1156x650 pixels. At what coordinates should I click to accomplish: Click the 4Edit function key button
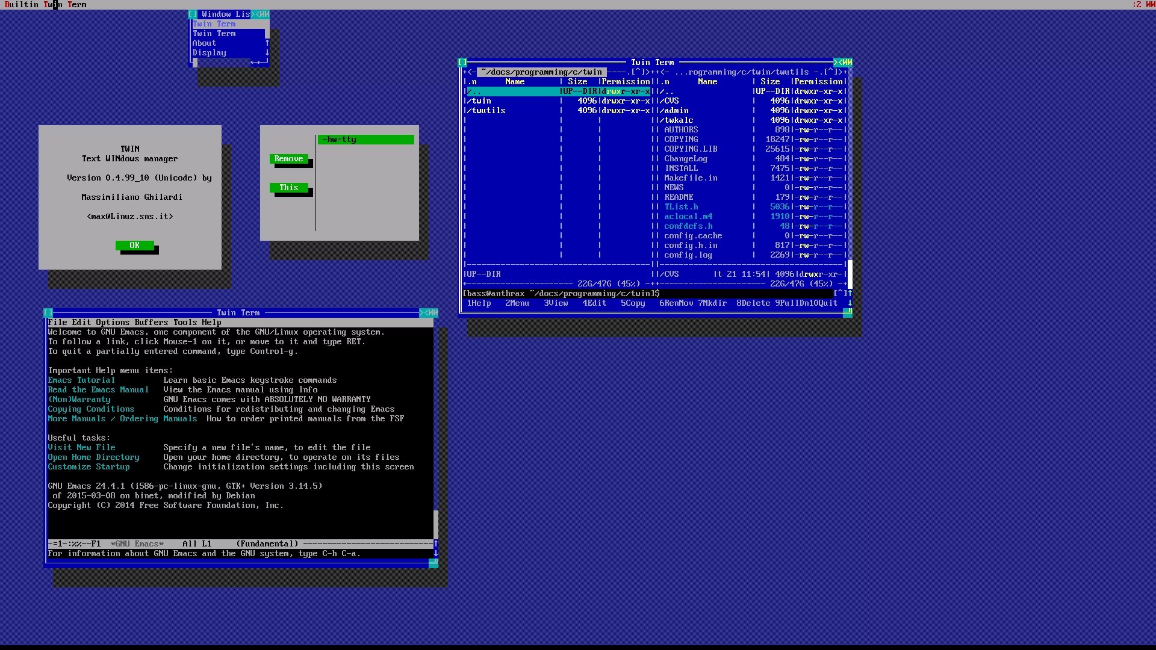click(x=595, y=303)
